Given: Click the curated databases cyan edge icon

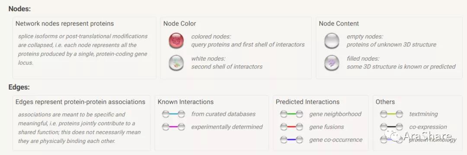Looking at the screenshot, I should tap(173, 114).
